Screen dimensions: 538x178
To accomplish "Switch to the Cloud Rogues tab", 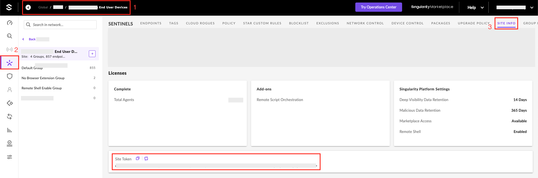I will pyautogui.click(x=200, y=23).
